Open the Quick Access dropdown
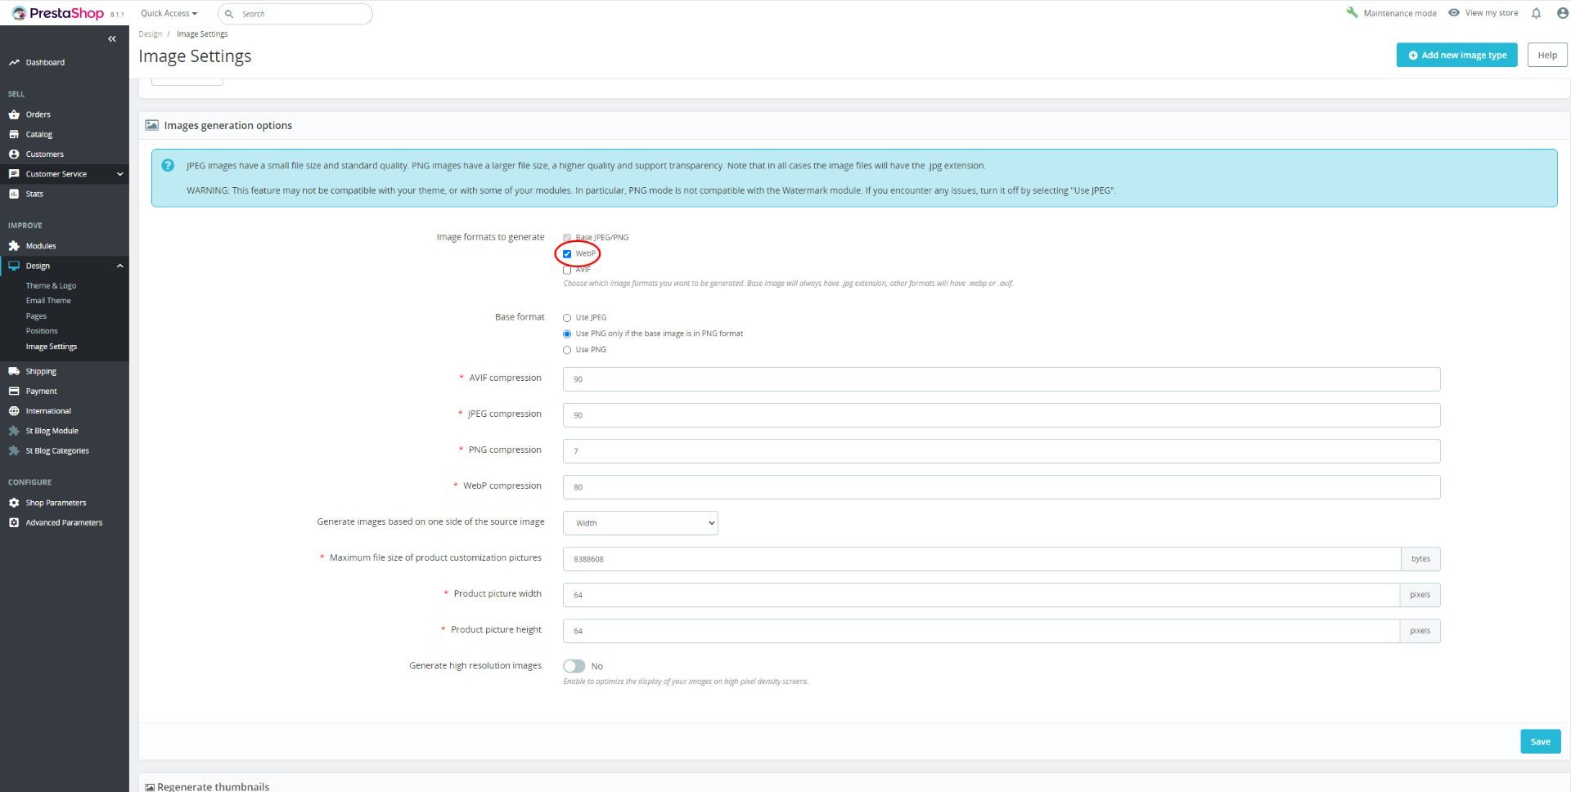 [x=169, y=13]
